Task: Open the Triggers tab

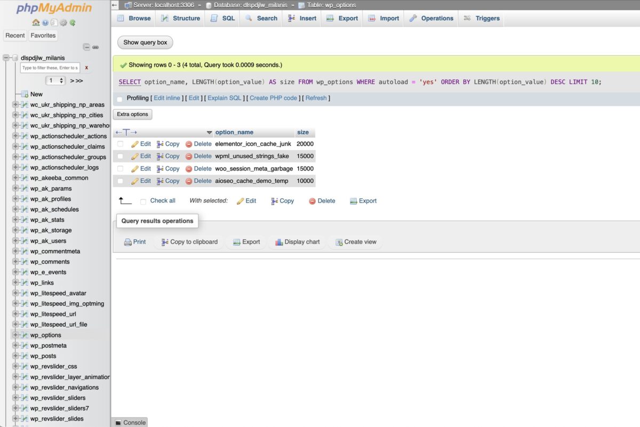Action: click(481, 18)
